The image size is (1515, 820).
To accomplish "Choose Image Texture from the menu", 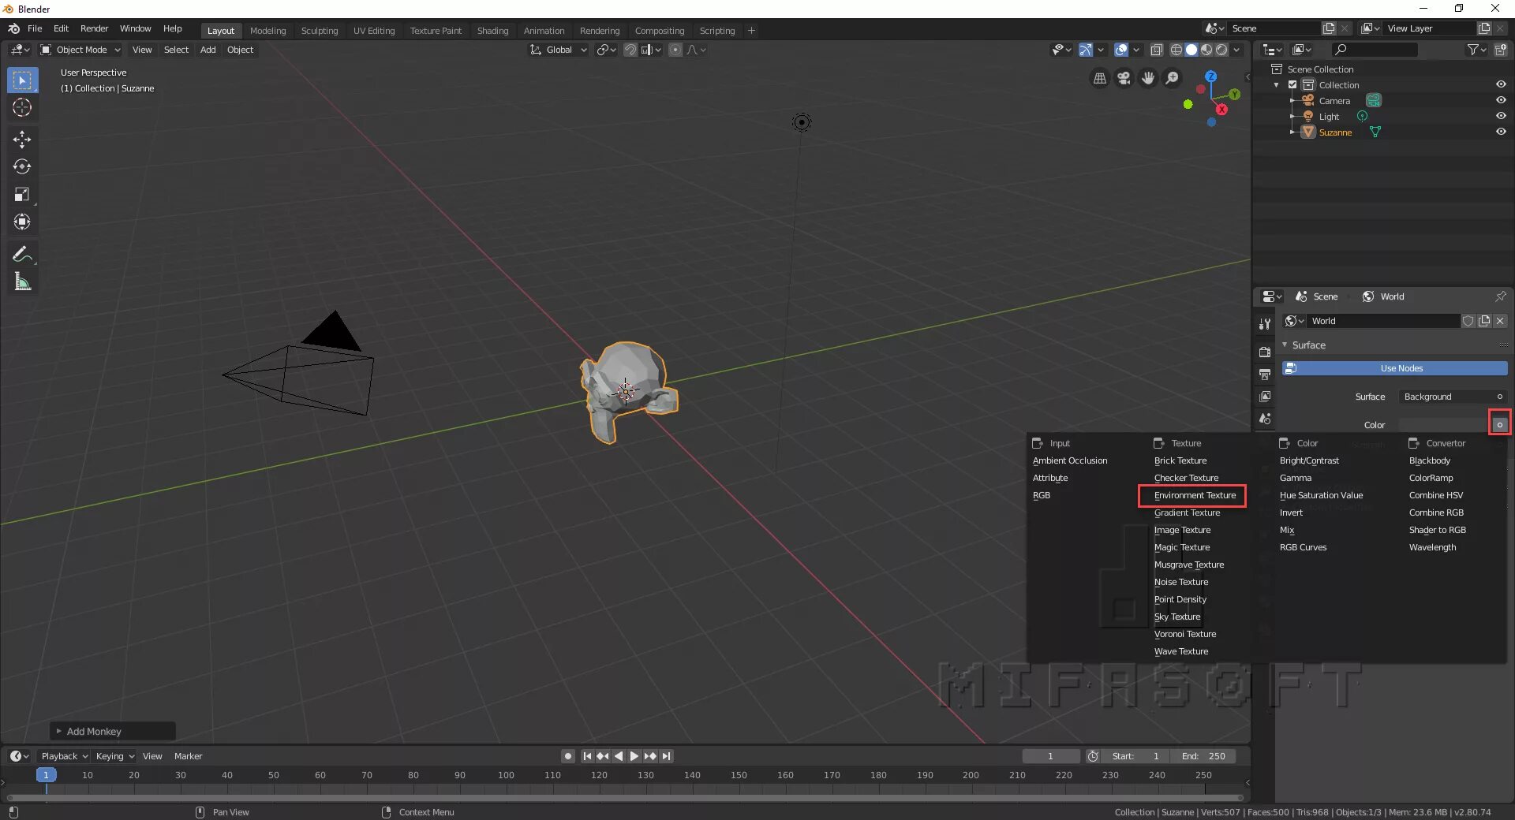I will coord(1182,530).
